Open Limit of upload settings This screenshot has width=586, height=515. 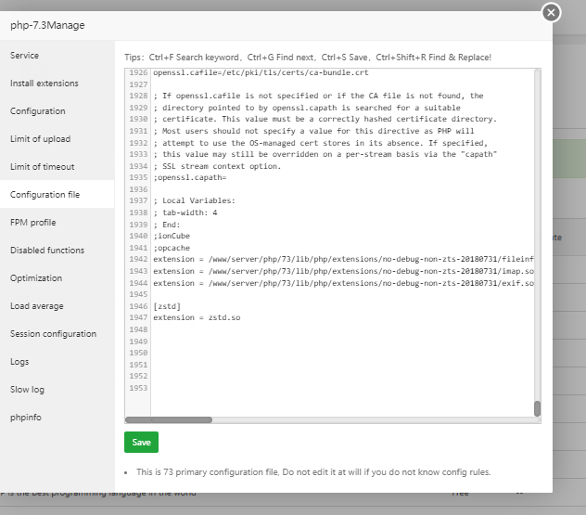pos(40,139)
